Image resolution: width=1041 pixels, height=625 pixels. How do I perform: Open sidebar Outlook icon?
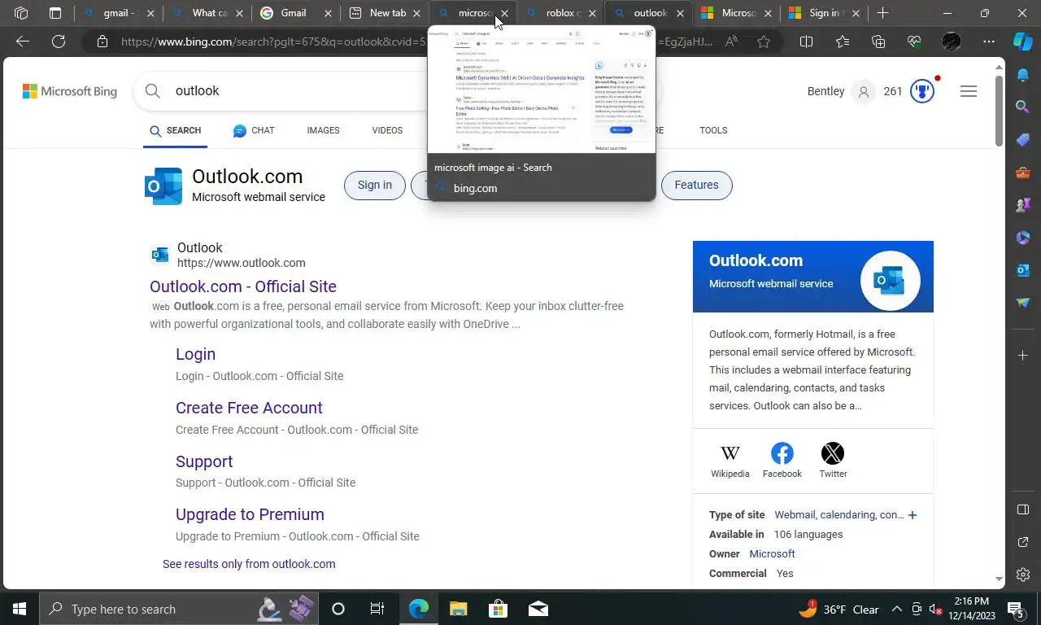[x=1023, y=270]
